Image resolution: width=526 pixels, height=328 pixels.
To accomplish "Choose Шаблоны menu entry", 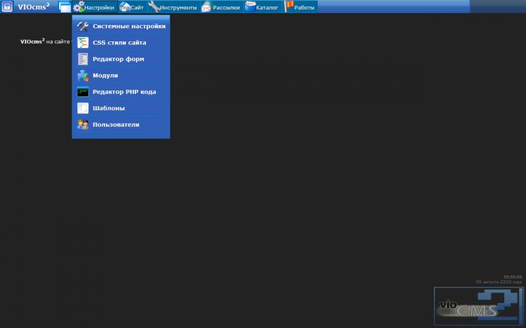I will pyautogui.click(x=121, y=108).
